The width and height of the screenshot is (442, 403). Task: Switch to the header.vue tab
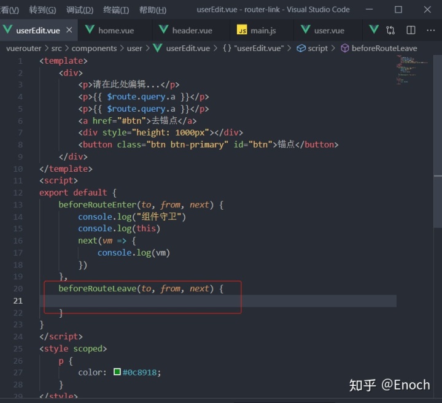click(x=192, y=31)
